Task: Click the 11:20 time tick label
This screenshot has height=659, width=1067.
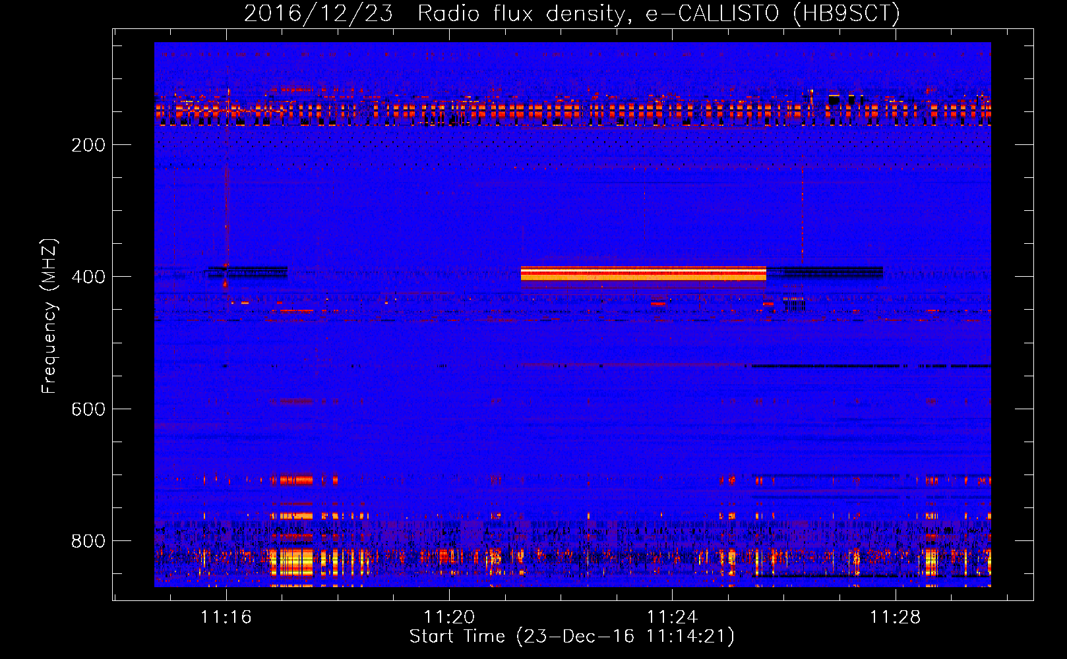Action: (449, 617)
